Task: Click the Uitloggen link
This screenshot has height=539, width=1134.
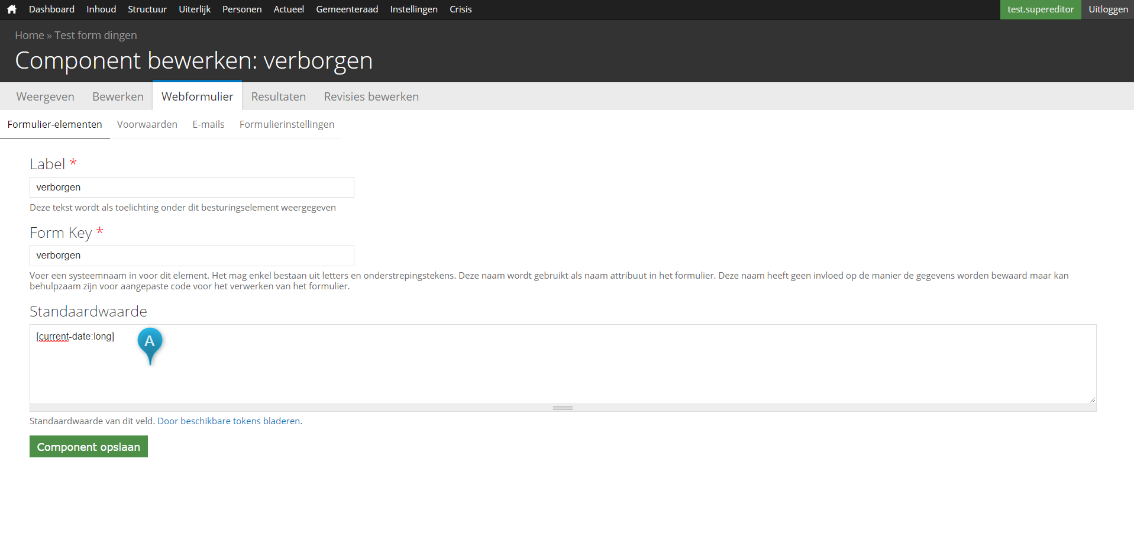Action: click(1107, 9)
